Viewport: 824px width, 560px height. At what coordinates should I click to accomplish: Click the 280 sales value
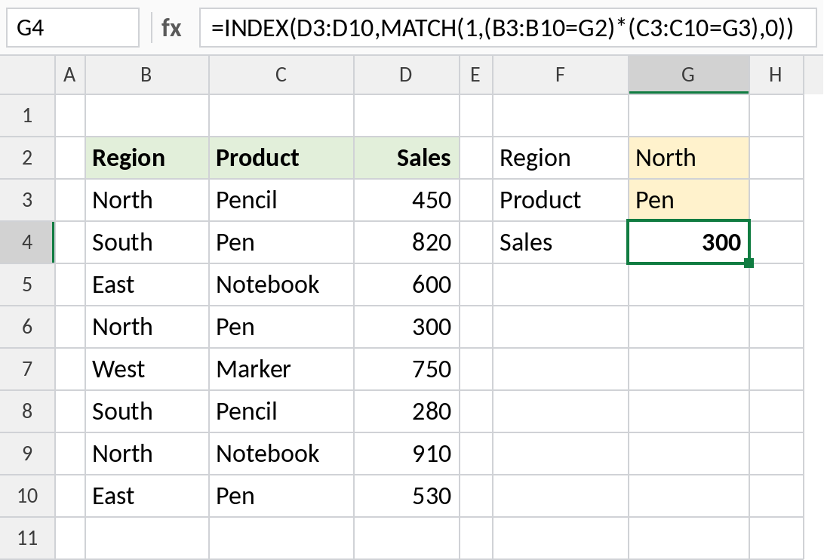[406, 411]
